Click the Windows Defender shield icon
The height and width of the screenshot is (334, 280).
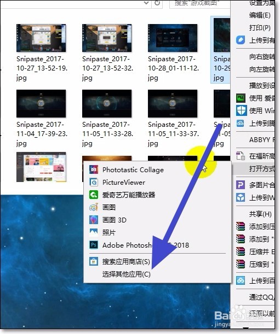(x=242, y=110)
